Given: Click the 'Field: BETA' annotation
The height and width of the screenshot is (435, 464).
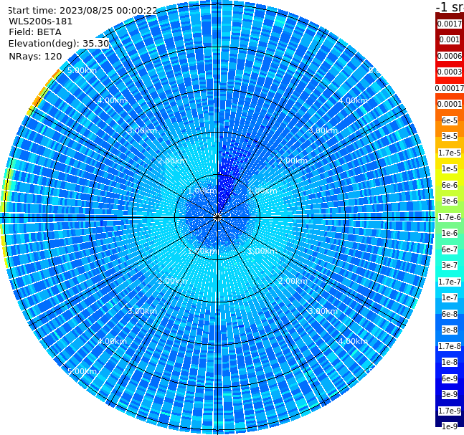Looking at the screenshot, I should pyautogui.click(x=35, y=32).
